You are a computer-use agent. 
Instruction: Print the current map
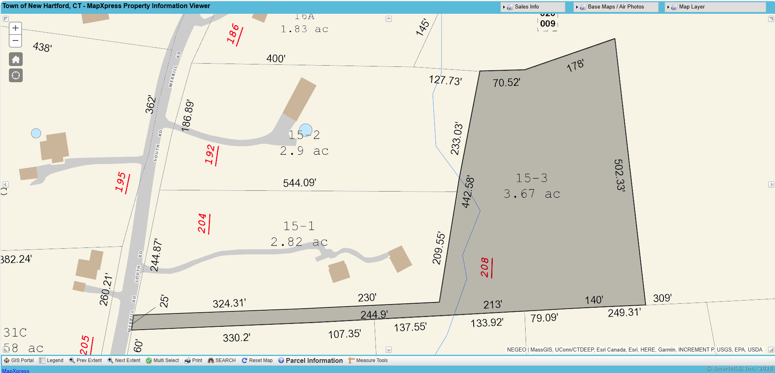tap(193, 360)
